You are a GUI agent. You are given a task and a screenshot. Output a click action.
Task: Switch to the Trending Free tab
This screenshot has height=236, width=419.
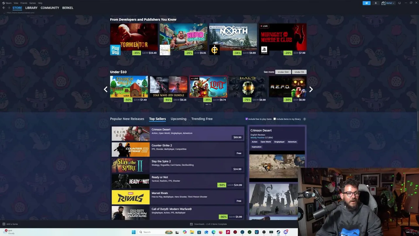tap(202, 119)
